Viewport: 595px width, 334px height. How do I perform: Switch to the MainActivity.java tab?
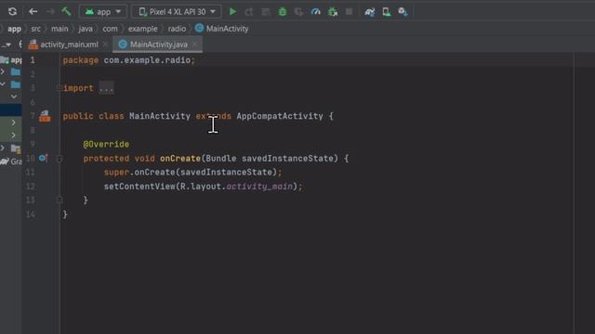click(x=158, y=45)
